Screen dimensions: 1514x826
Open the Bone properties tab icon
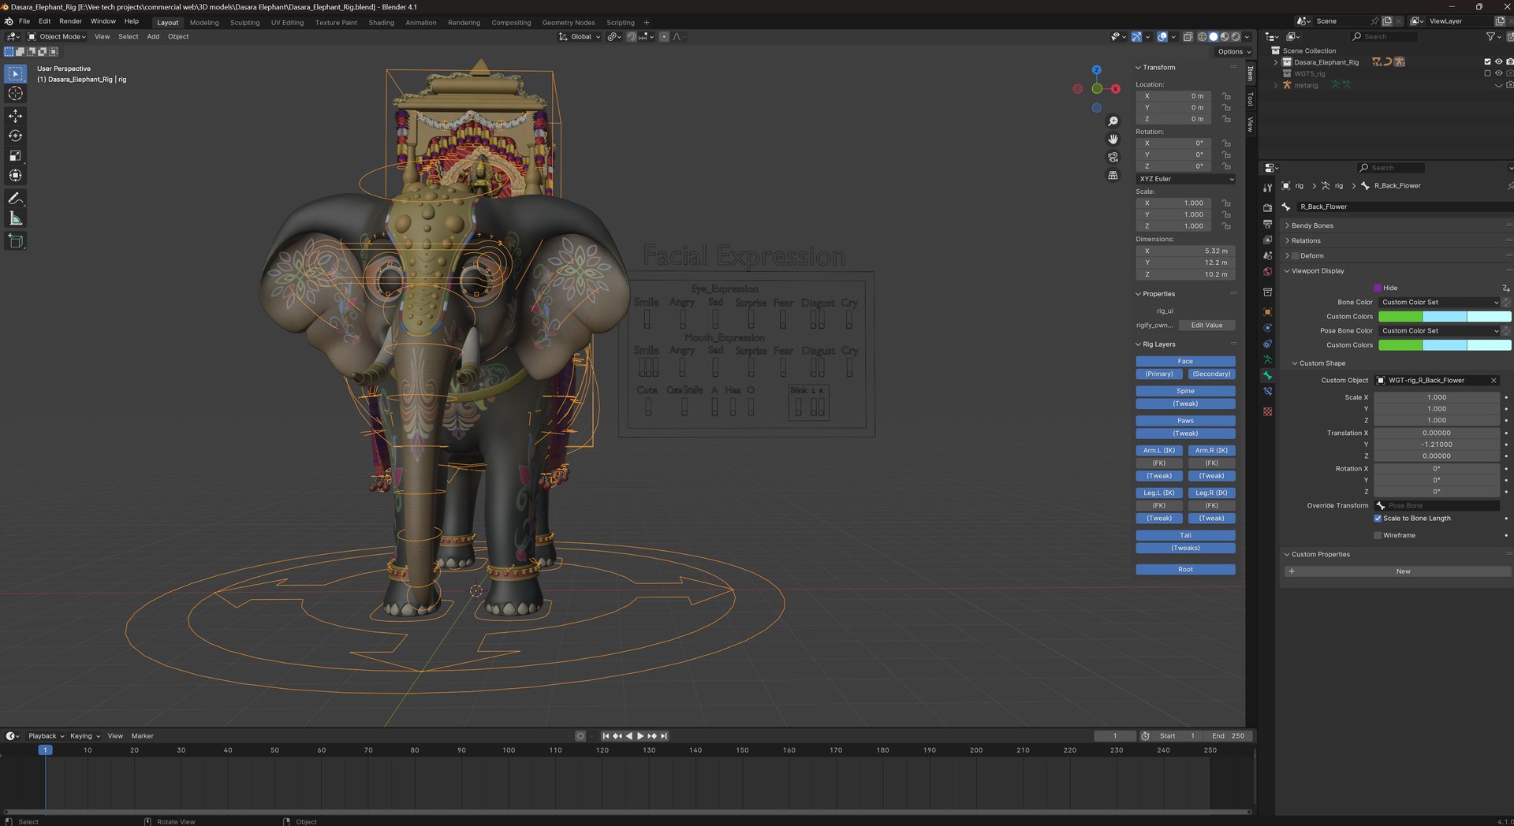coord(1267,376)
